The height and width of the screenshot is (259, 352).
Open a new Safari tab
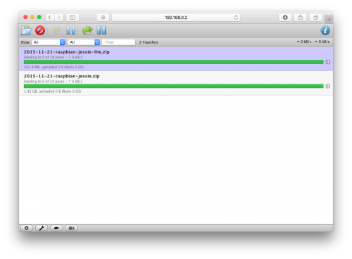[329, 20]
